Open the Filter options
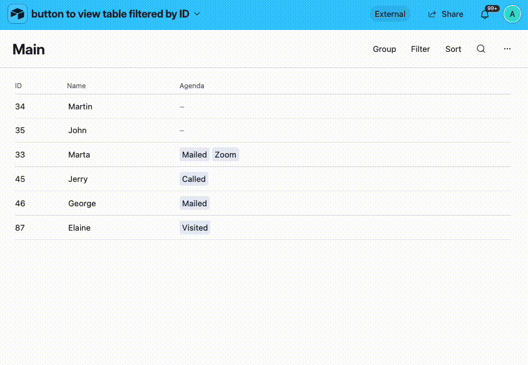The height and width of the screenshot is (365, 528). (420, 49)
